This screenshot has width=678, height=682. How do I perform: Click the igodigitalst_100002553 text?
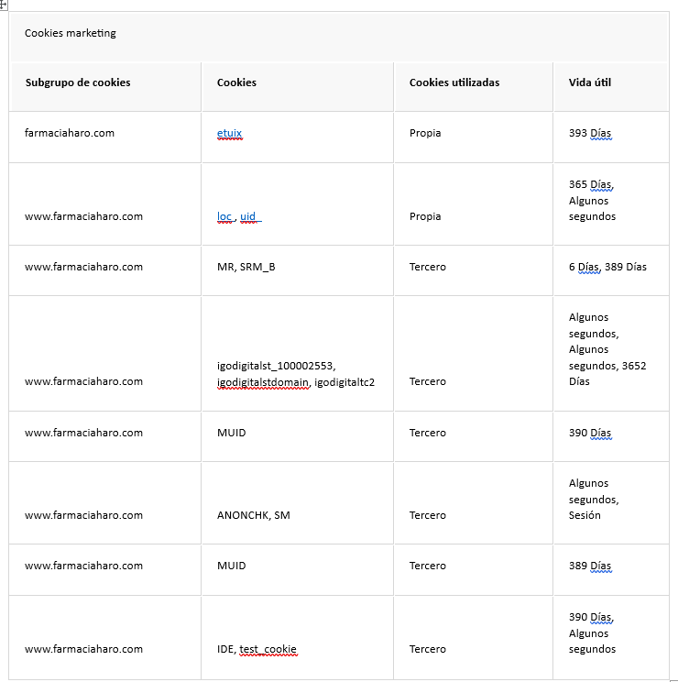[276, 366]
